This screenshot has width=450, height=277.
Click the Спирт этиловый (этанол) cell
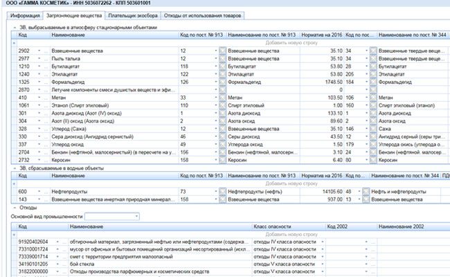[x=413, y=105]
